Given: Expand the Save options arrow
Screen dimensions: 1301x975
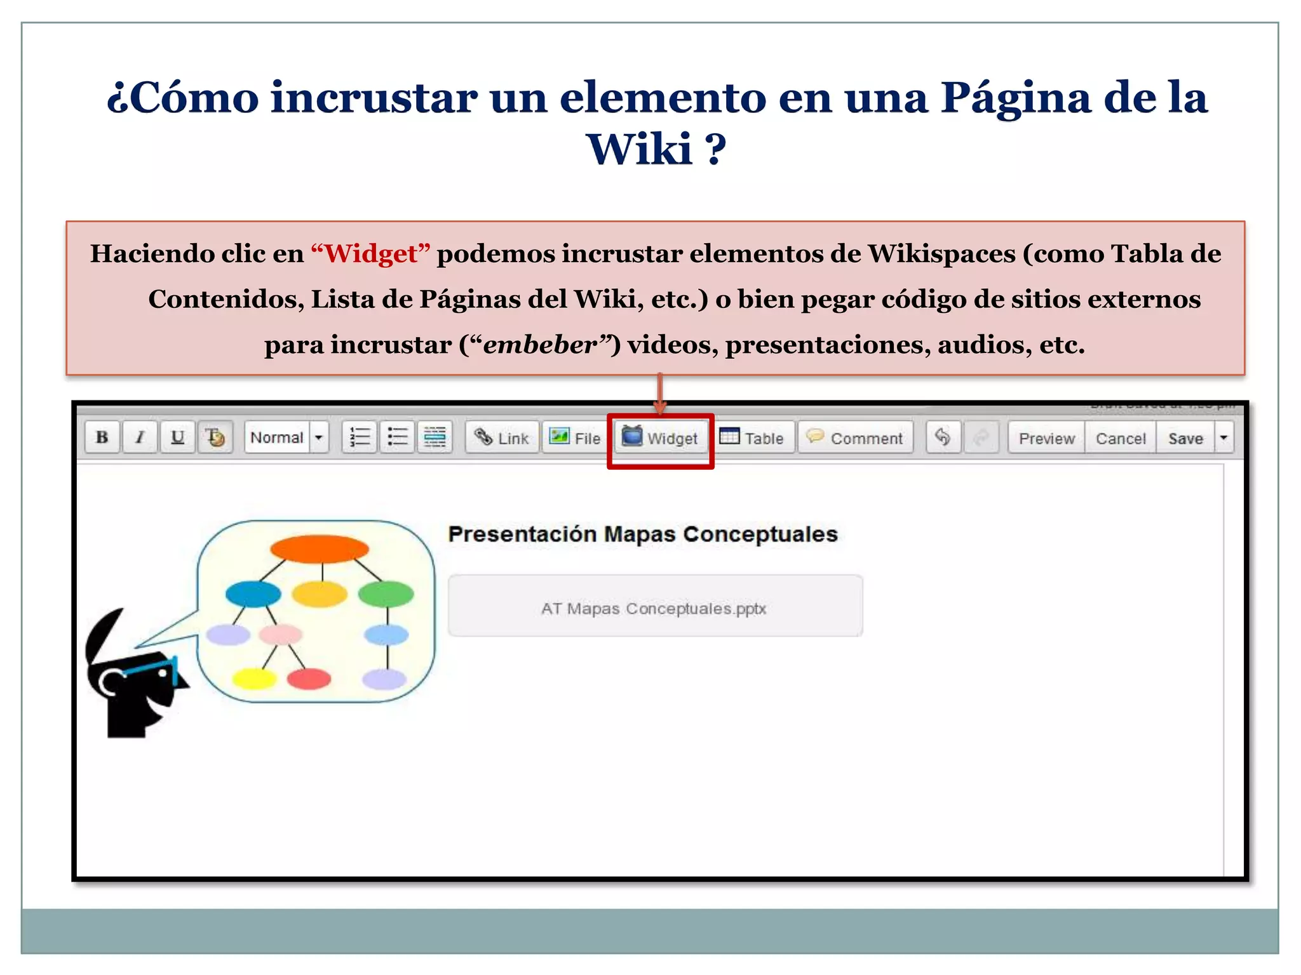Looking at the screenshot, I should [1224, 437].
